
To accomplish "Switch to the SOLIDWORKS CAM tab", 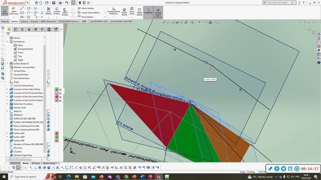I will 99,21.
